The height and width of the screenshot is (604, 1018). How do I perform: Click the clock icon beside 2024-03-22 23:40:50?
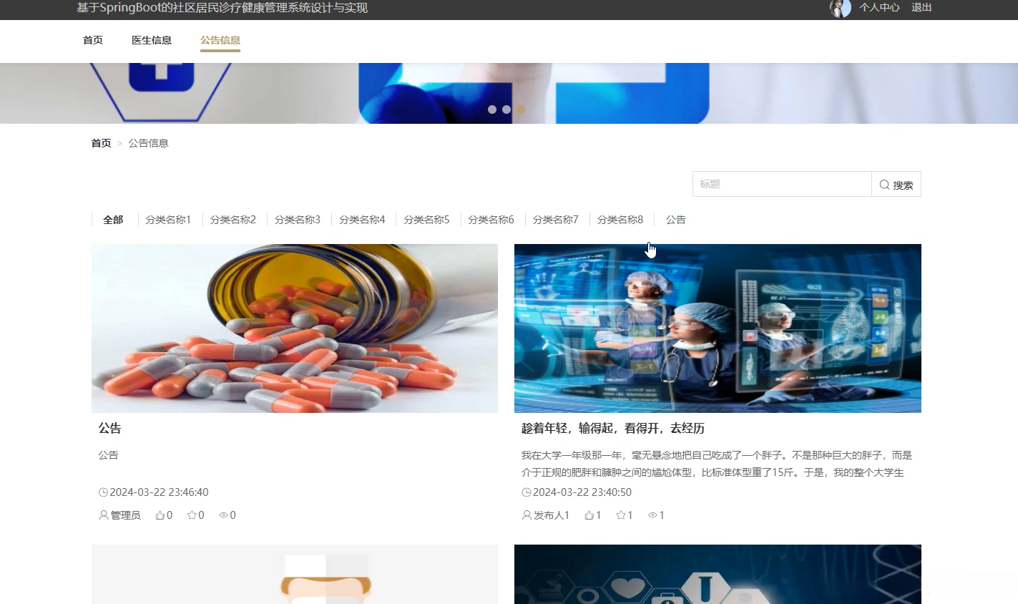527,492
